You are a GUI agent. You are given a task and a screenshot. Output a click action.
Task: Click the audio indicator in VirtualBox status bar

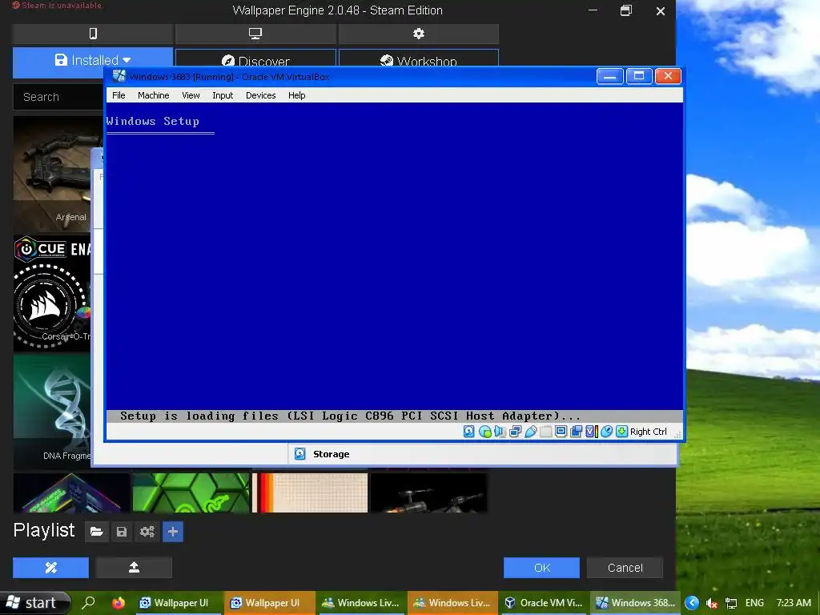pos(500,432)
